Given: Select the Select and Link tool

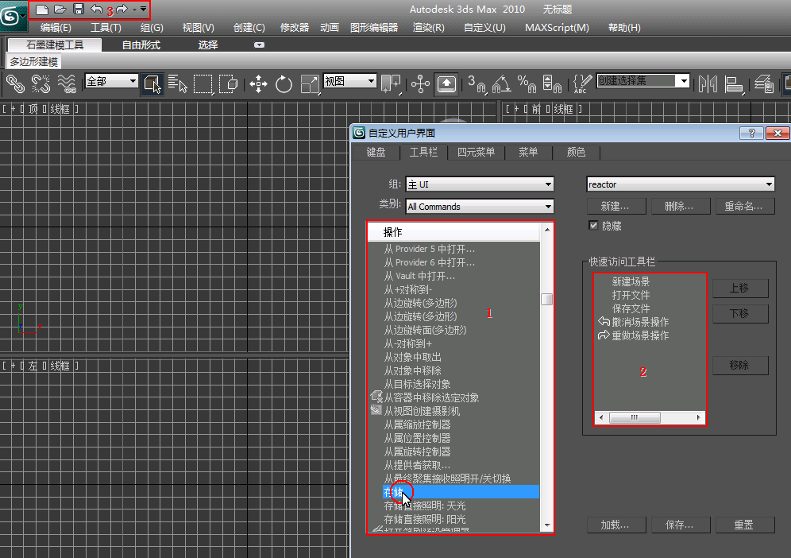Looking at the screenshot, I should [x=15, y=83].
